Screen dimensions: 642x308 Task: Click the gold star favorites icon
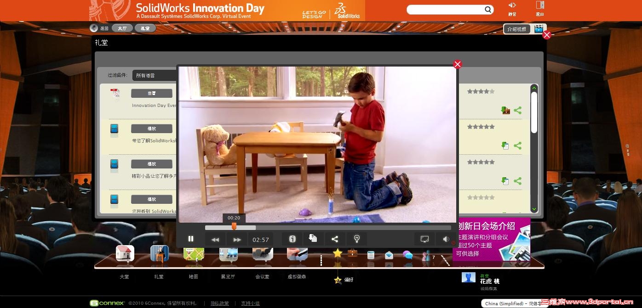[338, 253]
